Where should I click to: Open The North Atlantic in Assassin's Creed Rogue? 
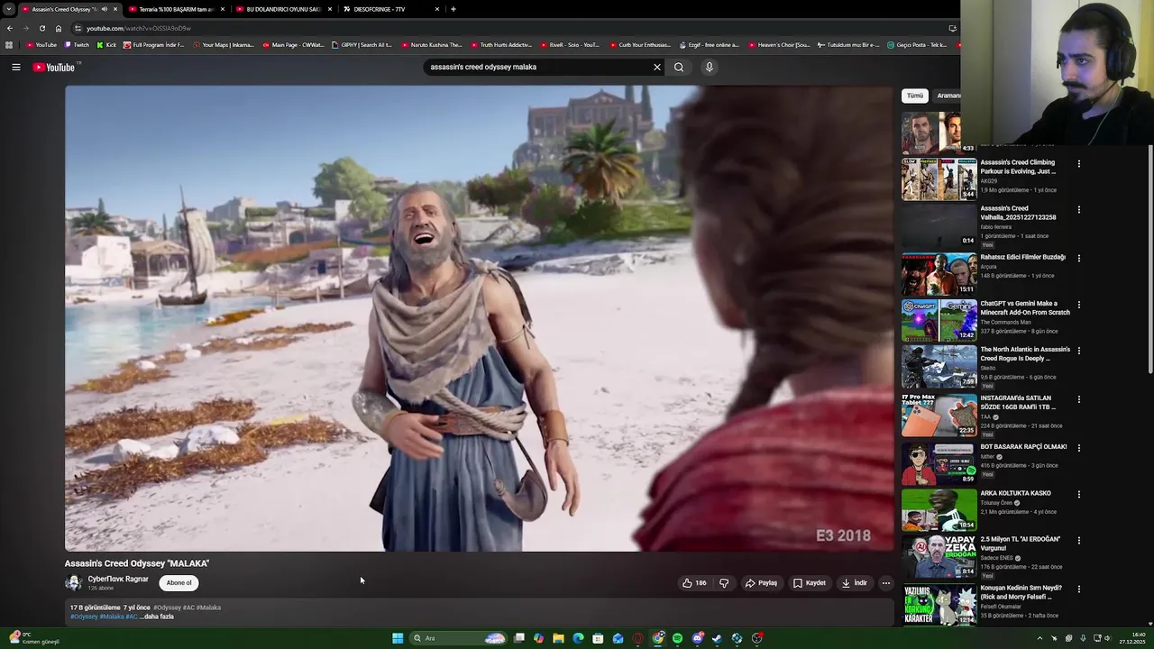1025,353
